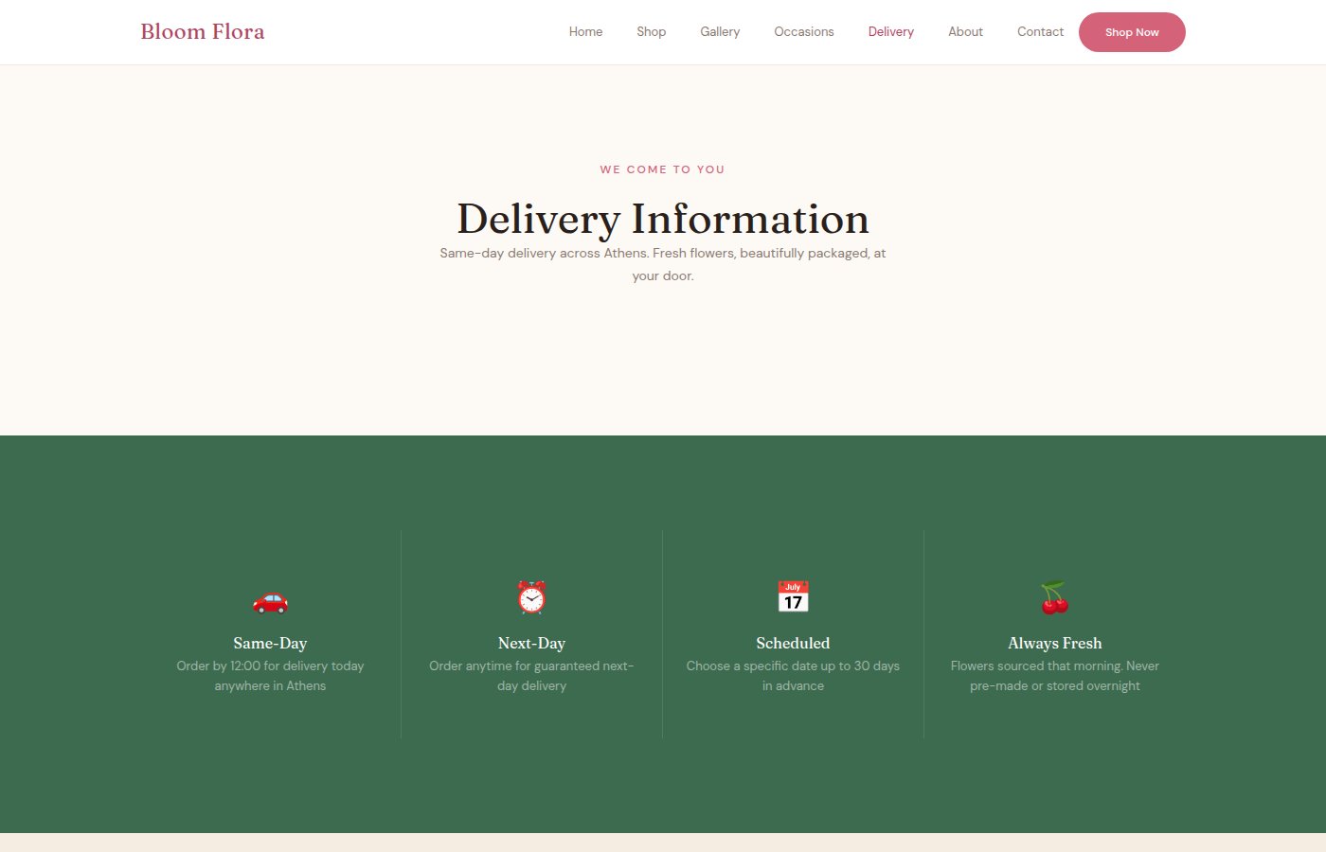
Task: Click the cherries Always Fresh icon
Action: [1054, 597]
